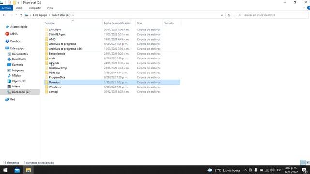310x174 pixels.
Task: Expand address bar history dropdown
Action: pyautogui.click(x=222, y=15)
